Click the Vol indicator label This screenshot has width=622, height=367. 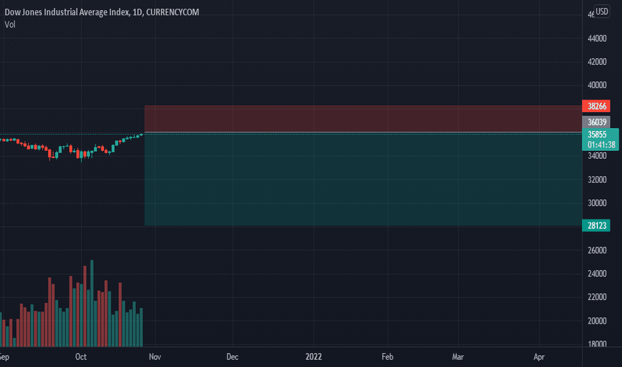pos(10,25)
